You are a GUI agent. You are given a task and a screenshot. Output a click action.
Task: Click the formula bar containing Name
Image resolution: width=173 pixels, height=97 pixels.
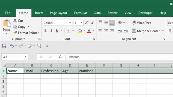[119, 57]
